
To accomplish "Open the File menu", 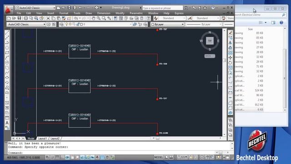I will click(19, 13).
